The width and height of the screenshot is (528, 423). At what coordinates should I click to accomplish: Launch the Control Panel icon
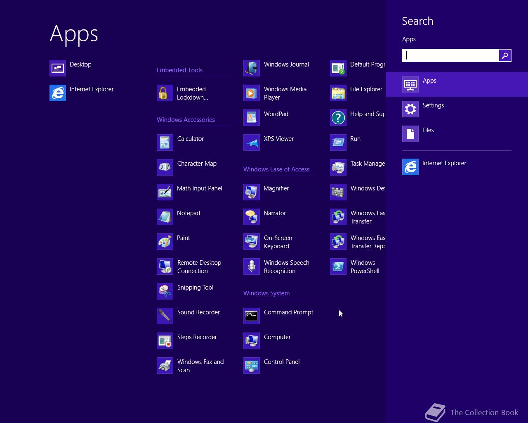point(252,366)
